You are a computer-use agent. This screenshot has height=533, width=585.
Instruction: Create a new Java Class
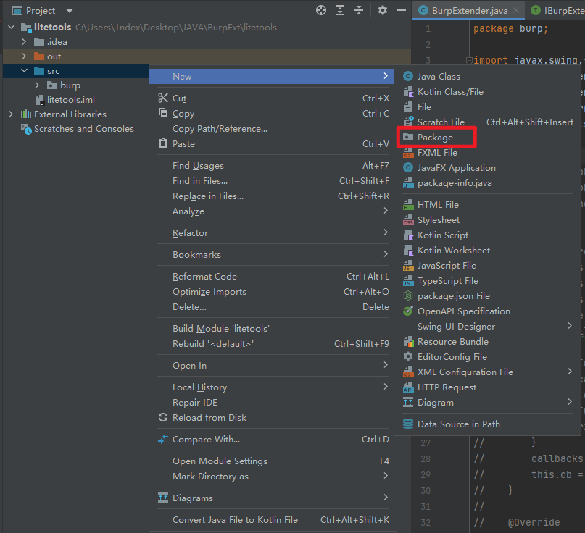click(488, 77)
